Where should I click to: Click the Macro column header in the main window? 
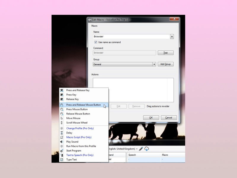click(173, 155)
